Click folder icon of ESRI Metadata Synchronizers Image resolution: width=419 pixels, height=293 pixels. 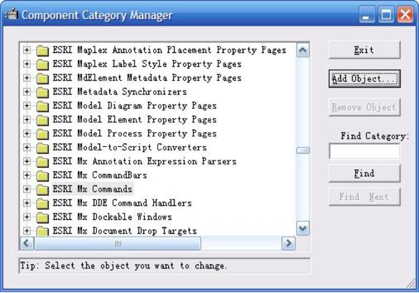point(42,92)
